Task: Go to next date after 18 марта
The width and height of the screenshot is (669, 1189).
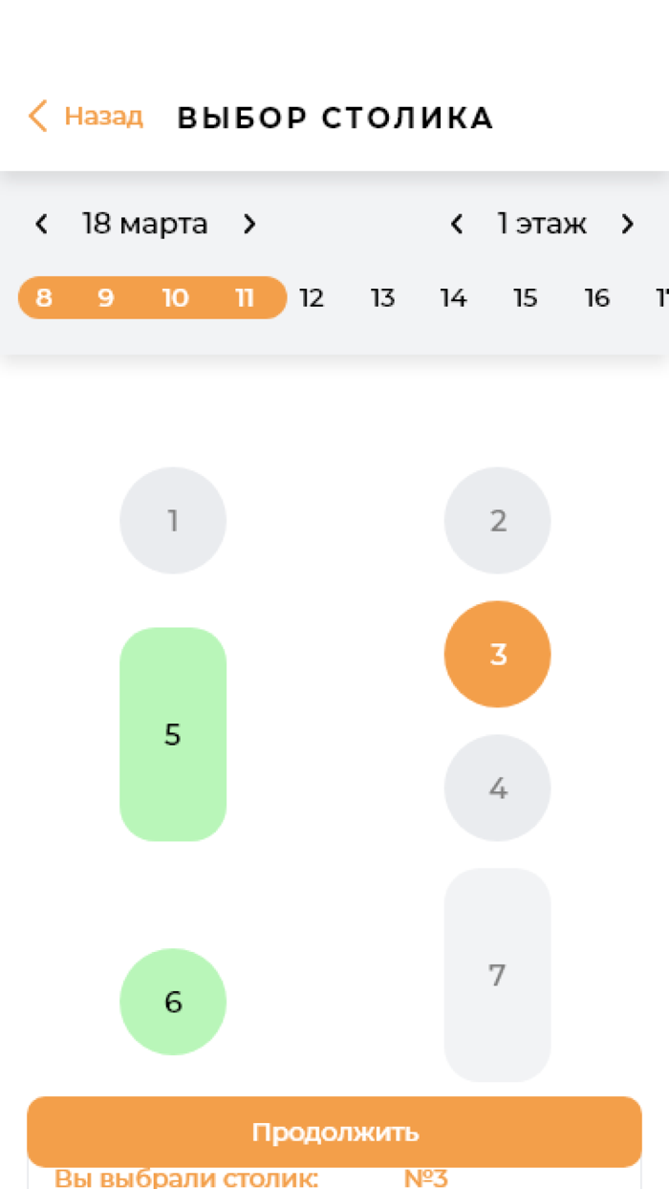Action: (x=249, y=225)
